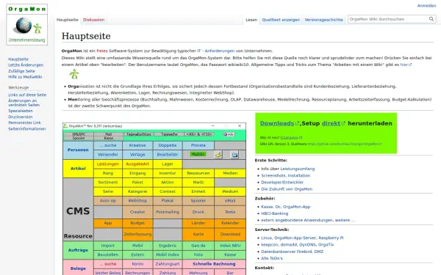The image size is (441, 275).
Task: Click the Inventur cell
Action: [x=168, y=173]
